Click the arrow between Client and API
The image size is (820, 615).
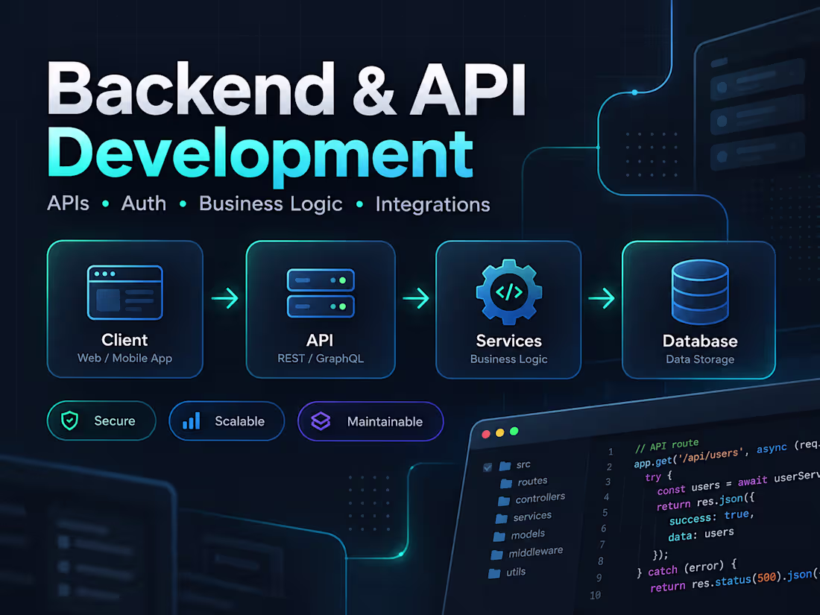(x=225, y=298)
